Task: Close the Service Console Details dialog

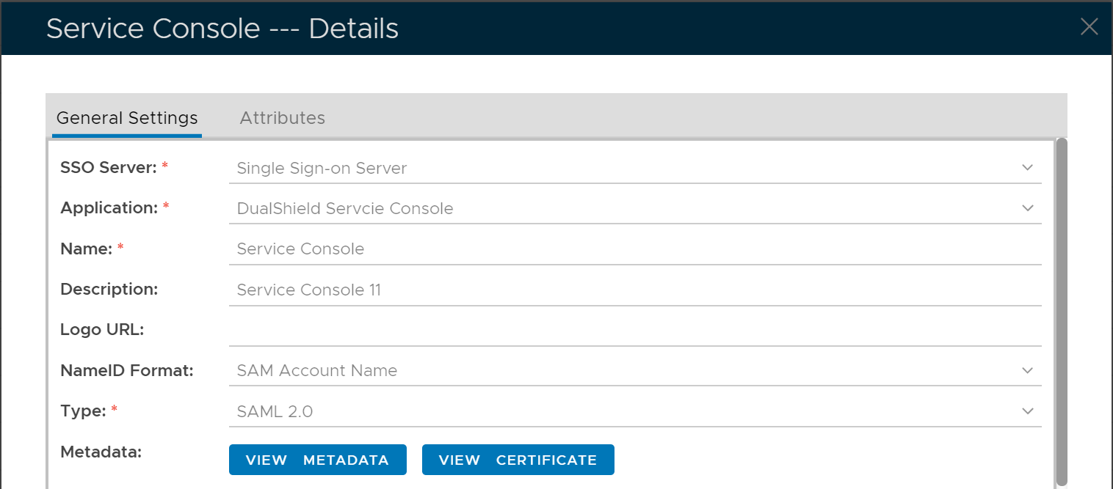Action: (1089, 27)
